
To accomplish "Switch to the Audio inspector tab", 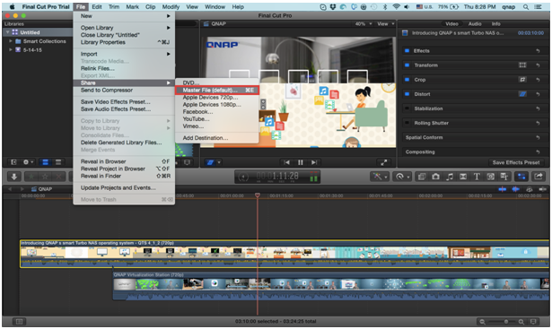I will (x=475, y=23).
